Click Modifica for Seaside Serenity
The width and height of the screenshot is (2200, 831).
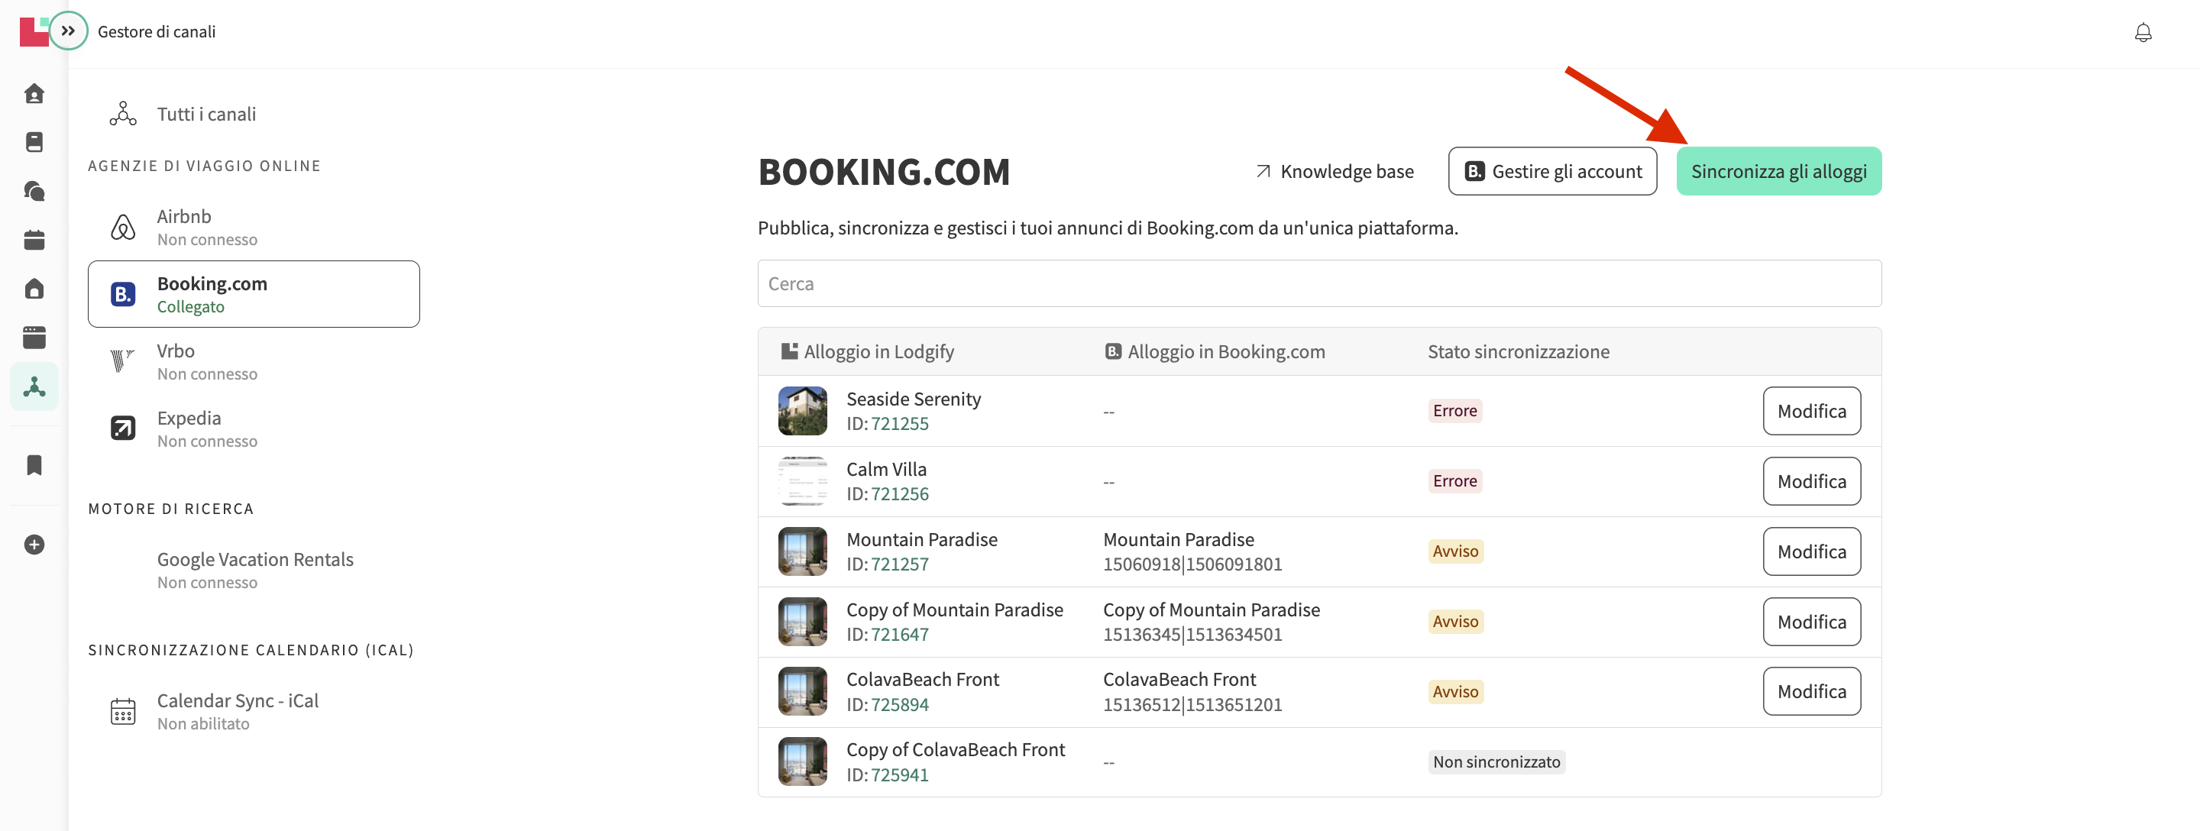pyautogui.click(x=1810, y=412)
